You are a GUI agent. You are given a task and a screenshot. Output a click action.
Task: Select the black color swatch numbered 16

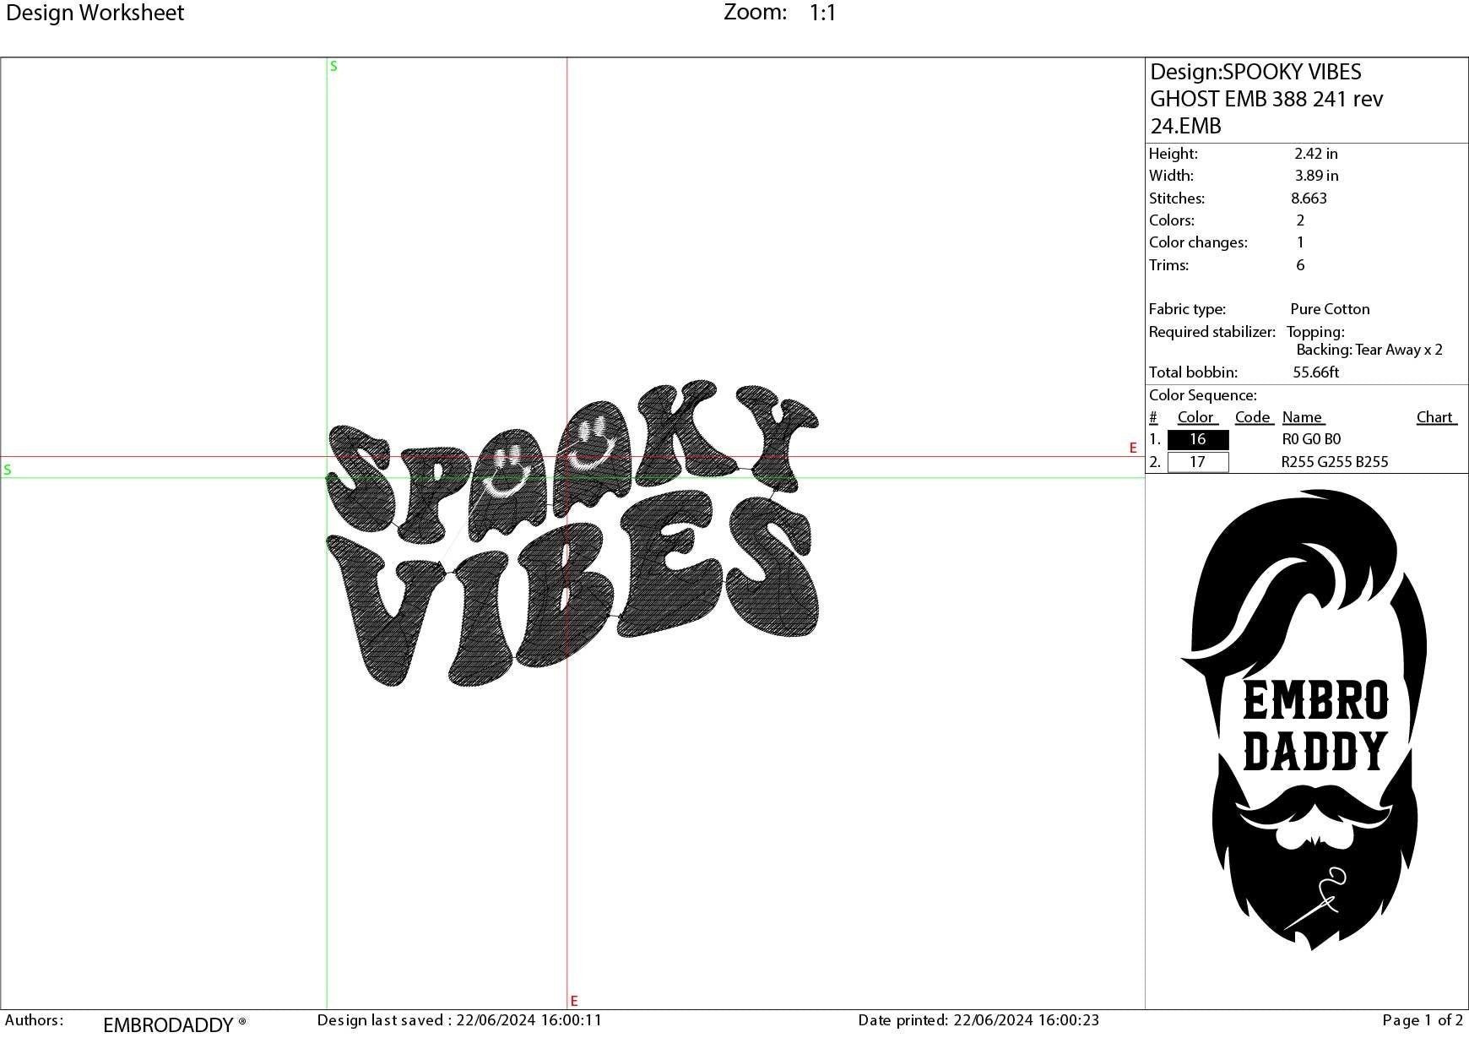point(1197,440)
